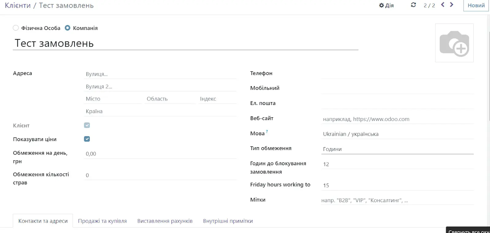The image size is (490, 233).
Task: Switch to Внутрішні примітки tab
Action: (228, 221)
